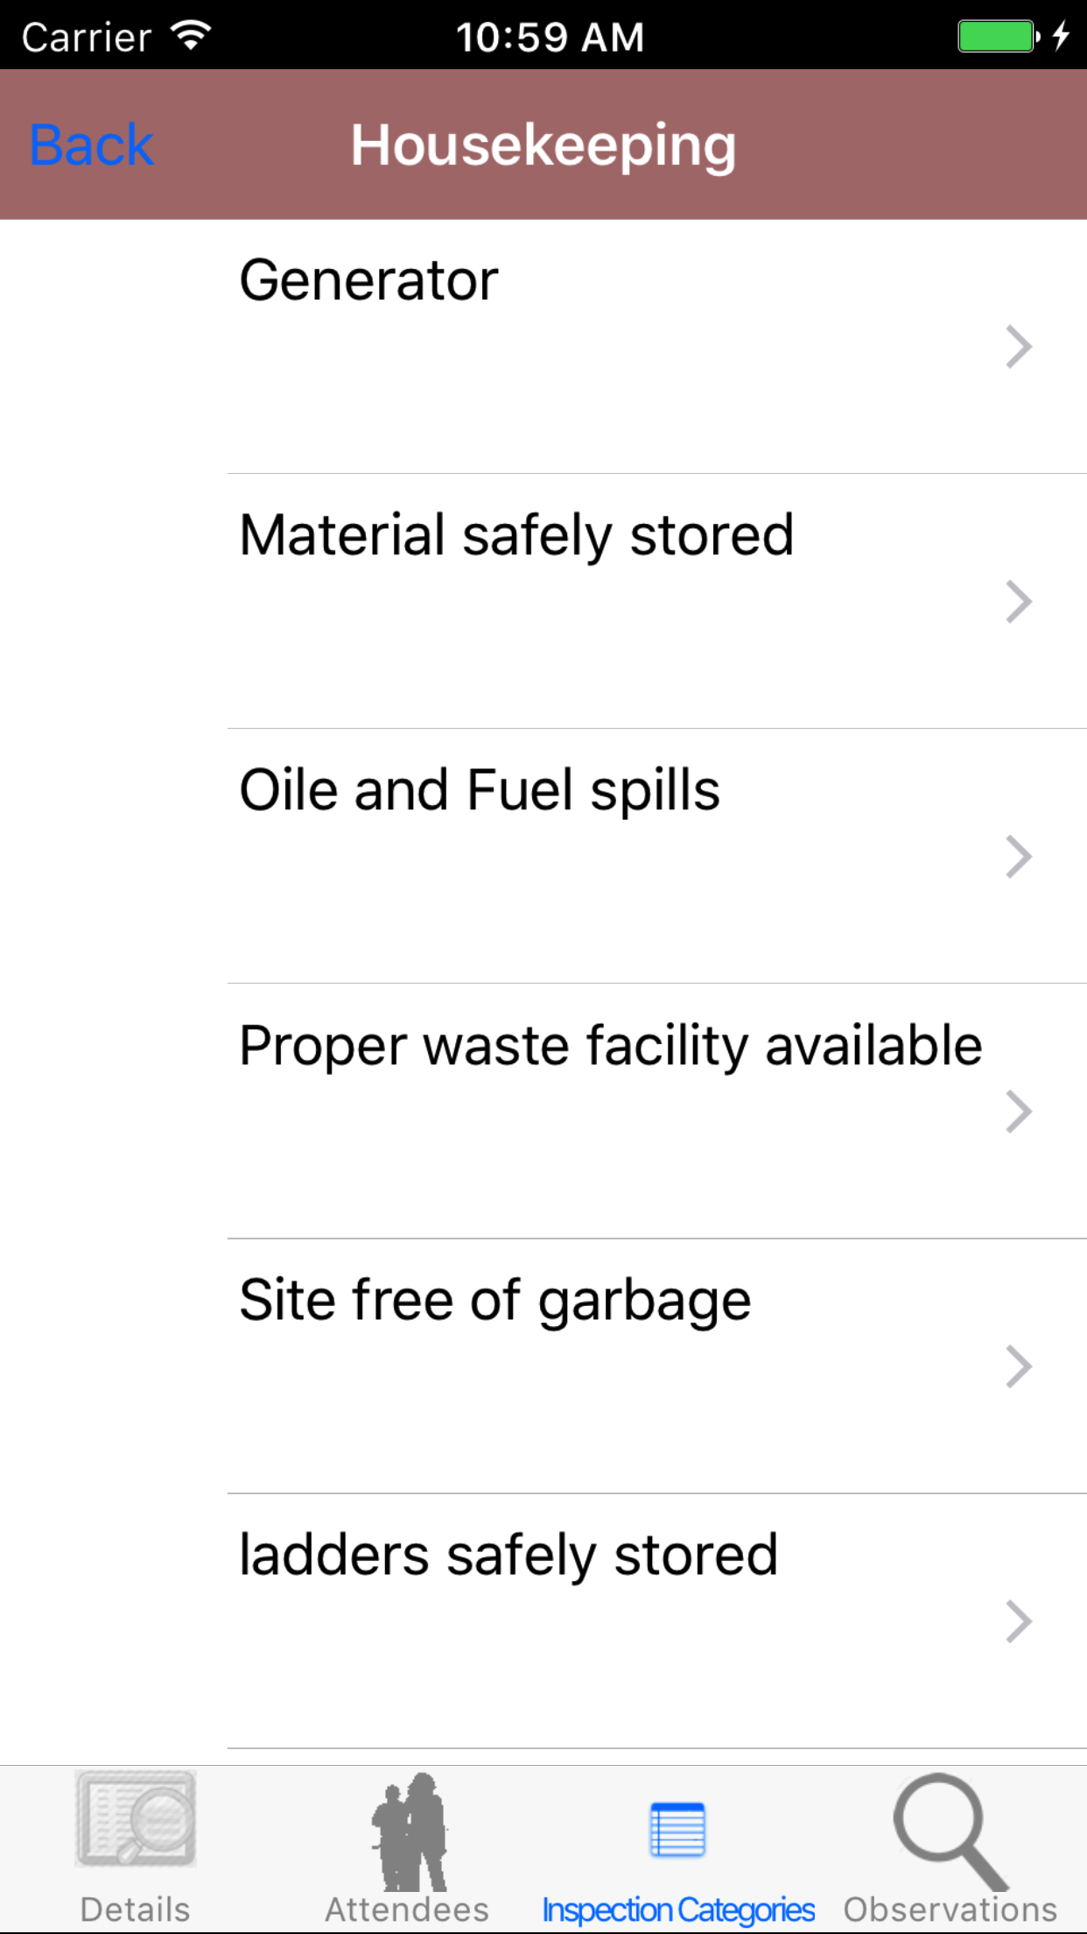This screenshot has height=1934, width=1087.
Task: Open the Details tab icon
Action: click(136, 1818)
